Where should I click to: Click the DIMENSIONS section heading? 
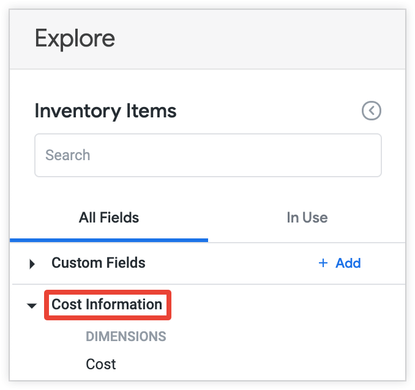pos(126,336)
